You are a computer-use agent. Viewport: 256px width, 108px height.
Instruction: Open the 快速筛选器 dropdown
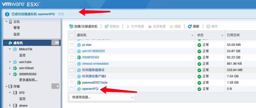102,97
